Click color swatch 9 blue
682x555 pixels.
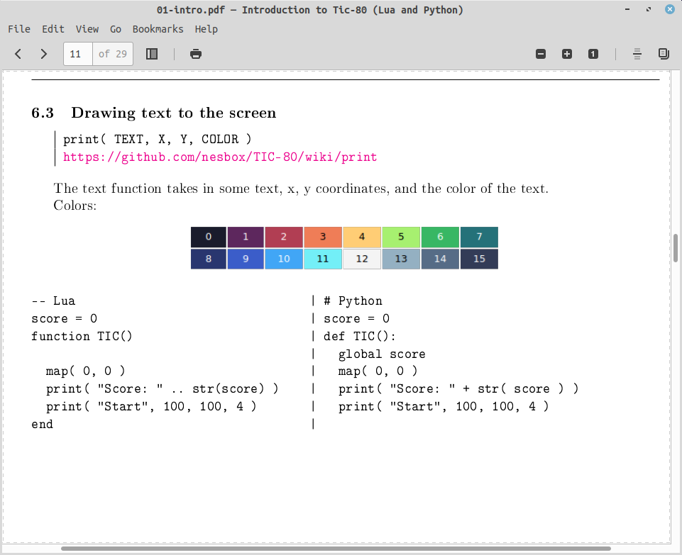tap(246, 259)
